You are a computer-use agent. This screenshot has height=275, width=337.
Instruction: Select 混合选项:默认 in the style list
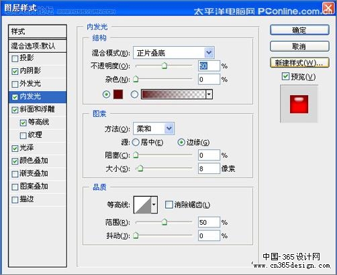pos(38,46)
